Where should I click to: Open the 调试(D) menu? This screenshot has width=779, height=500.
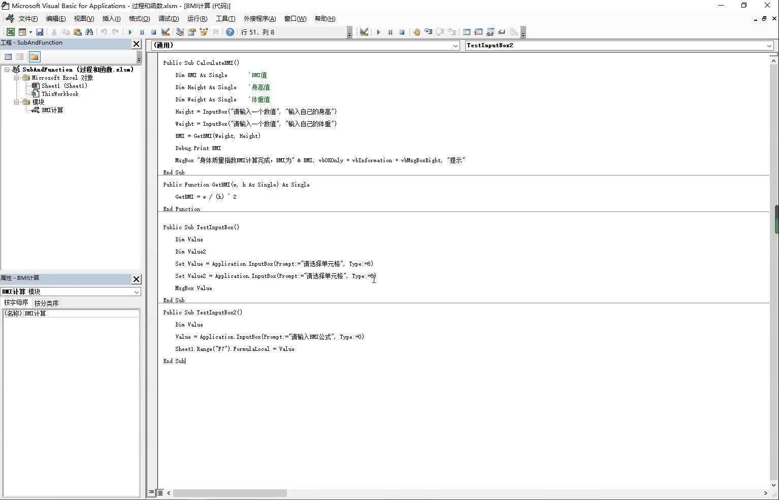pos(169,19)
